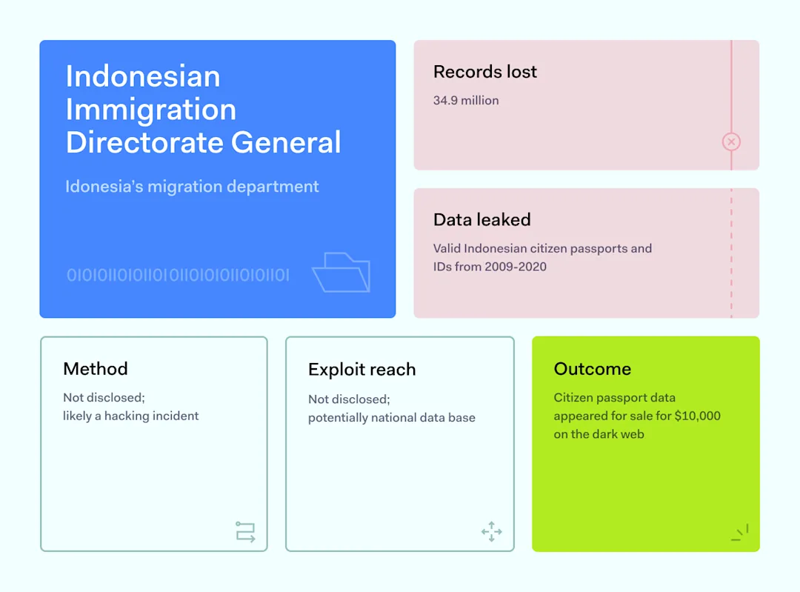Click the four-way arrows icon in Exploit reach
Image resolution: width=800 pixels, height=592 pixels.
coord(491,531)
